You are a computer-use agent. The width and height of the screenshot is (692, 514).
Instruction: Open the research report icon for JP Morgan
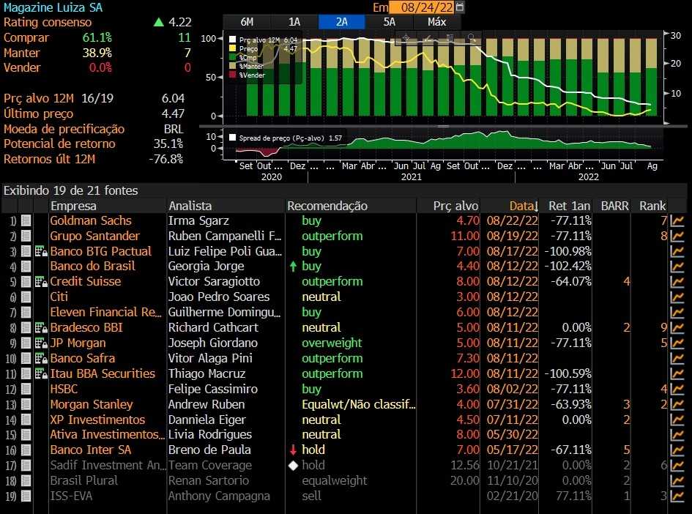[x=41, y=343]
